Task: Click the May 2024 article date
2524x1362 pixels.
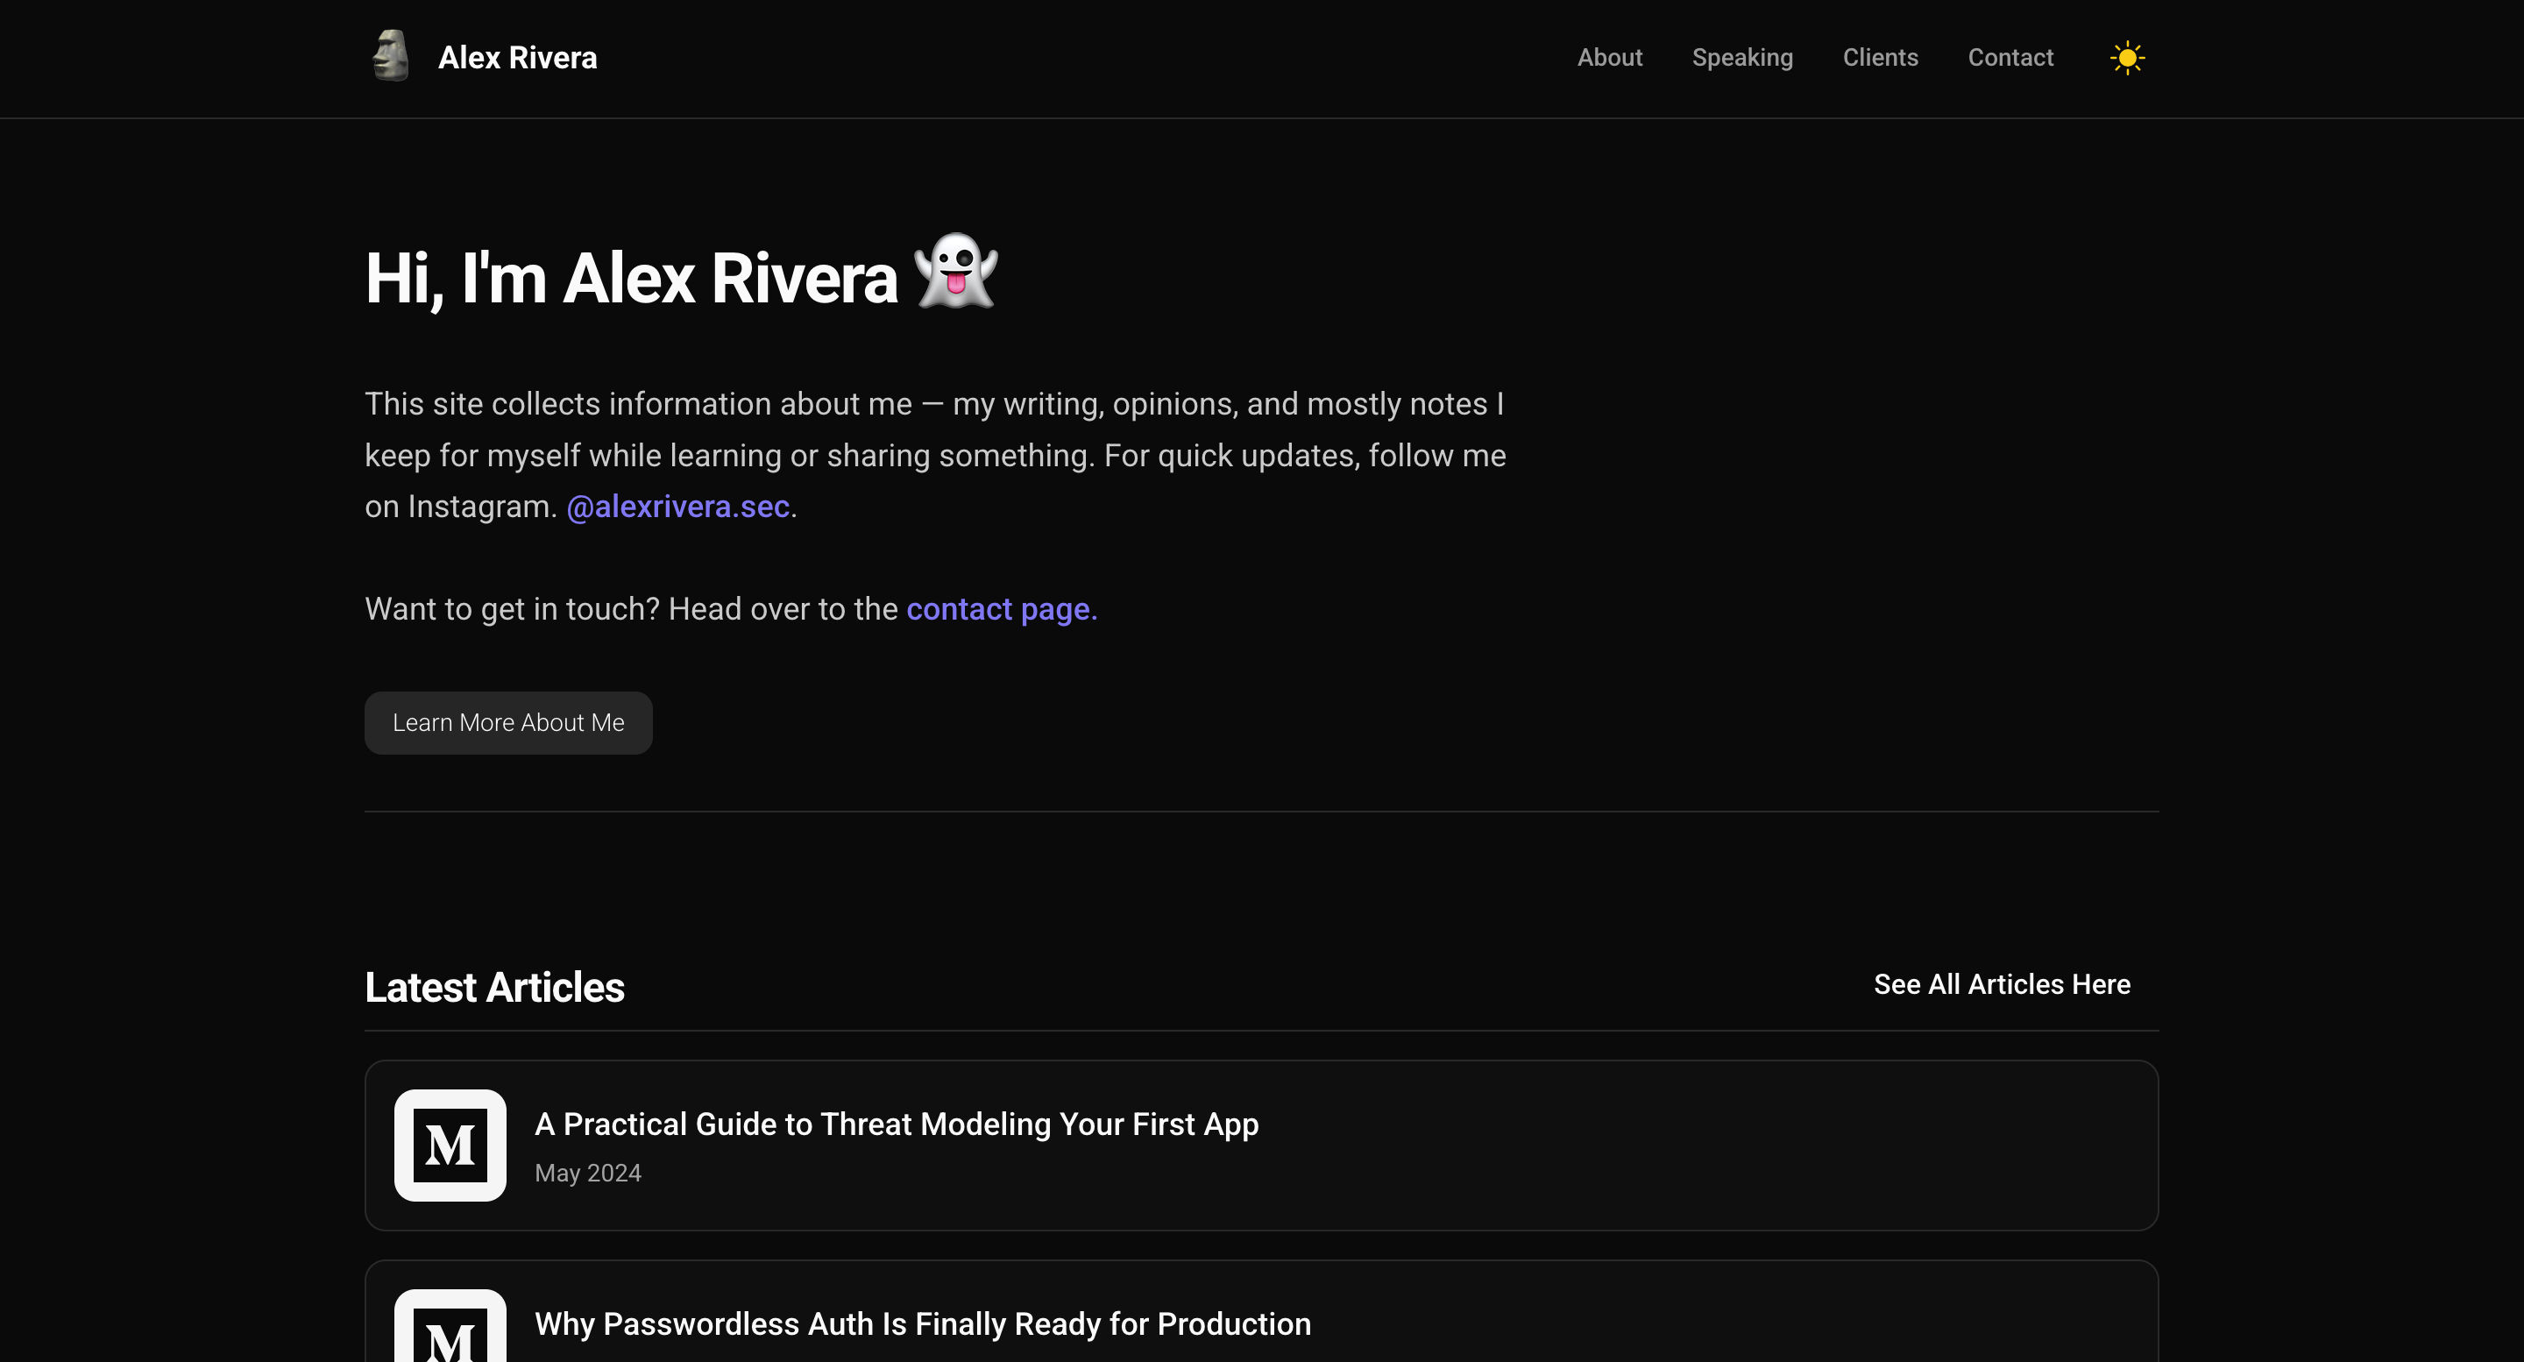Action: [588, 1173]
